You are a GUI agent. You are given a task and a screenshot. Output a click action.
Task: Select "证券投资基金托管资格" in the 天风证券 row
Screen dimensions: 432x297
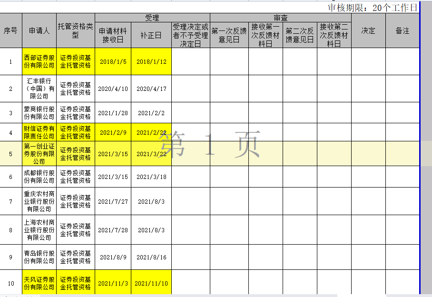point(76,283)
